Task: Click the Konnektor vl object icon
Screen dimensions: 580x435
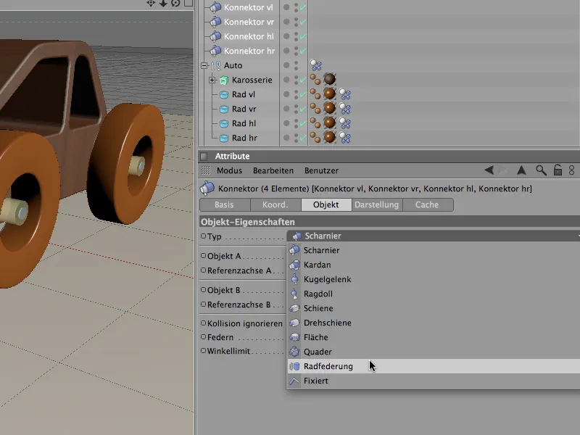Action: point(215,7)
